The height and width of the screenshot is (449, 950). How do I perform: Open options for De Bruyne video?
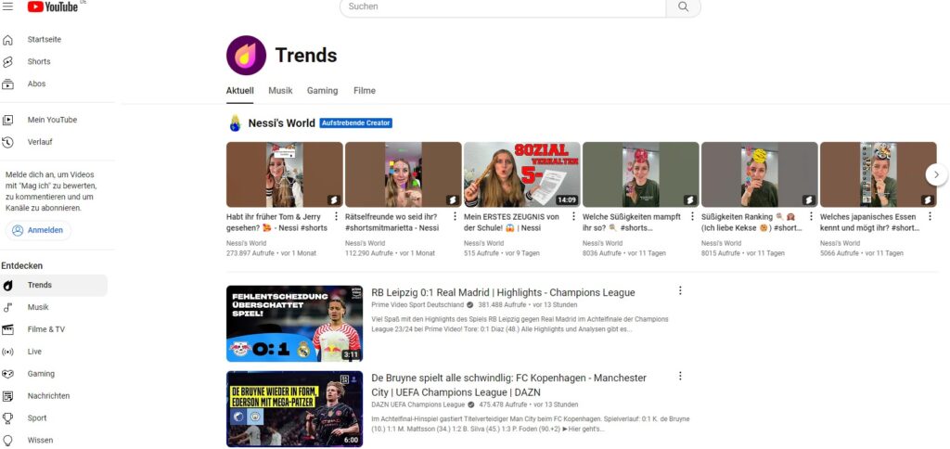[680, 376]
